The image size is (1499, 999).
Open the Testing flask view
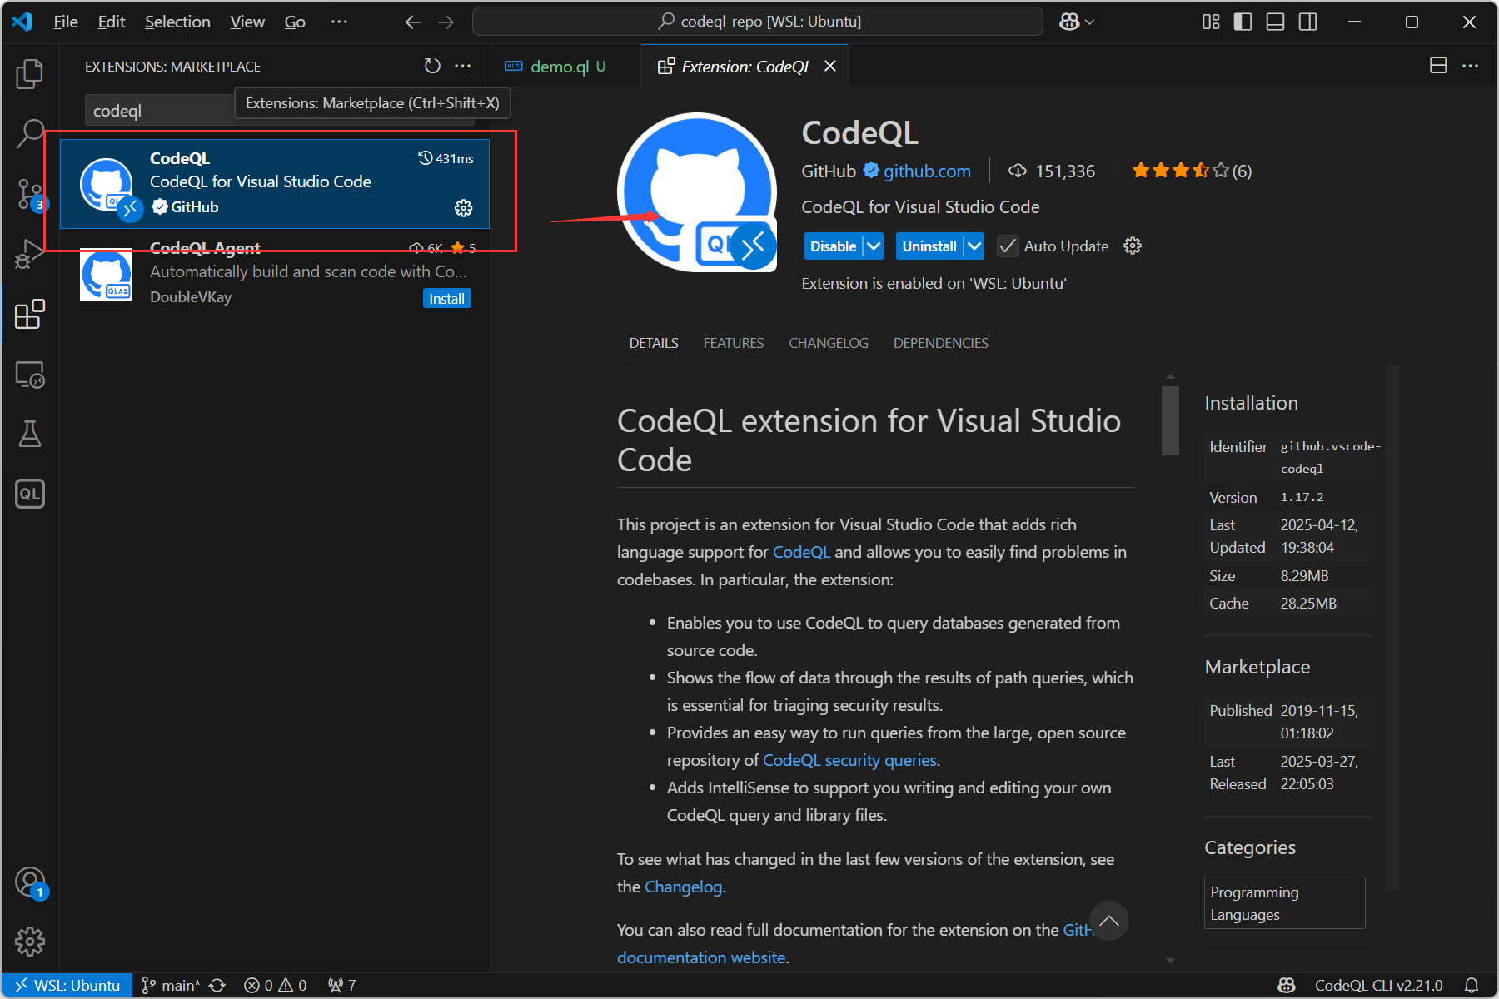30,434
